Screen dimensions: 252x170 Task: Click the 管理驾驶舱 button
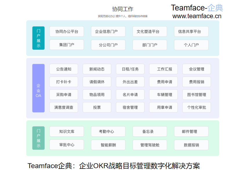[150, 145]
